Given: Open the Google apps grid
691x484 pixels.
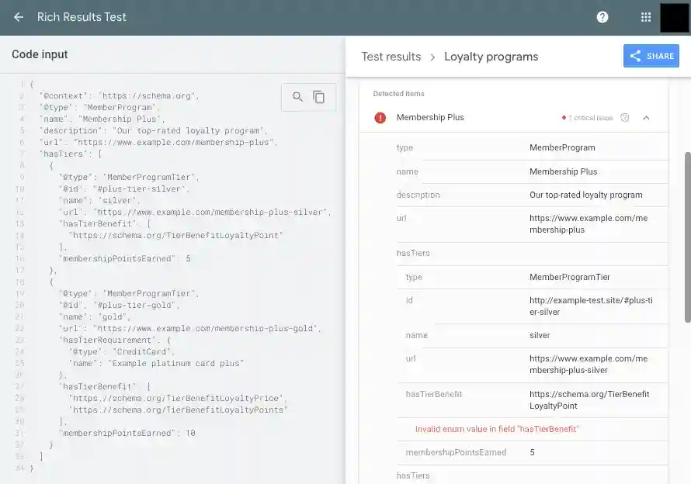Looking at the screenshot, I should pyautogui.click(x=645, y=17).
